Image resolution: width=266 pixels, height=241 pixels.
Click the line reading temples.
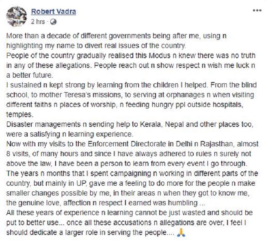point(19,115)
